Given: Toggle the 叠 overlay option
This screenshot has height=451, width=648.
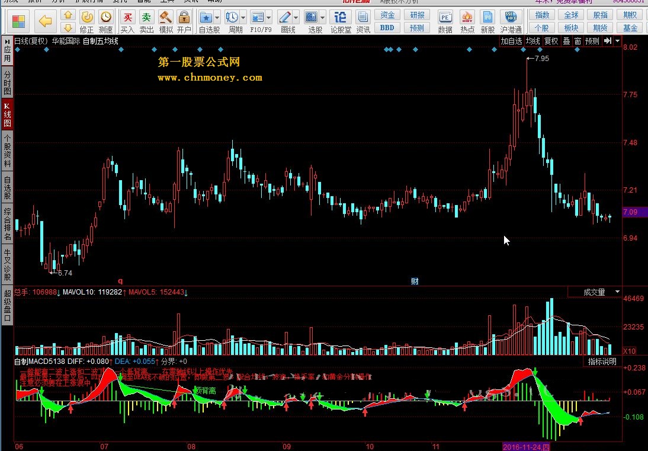Looking at the screenshot, I should pos(567,41).
